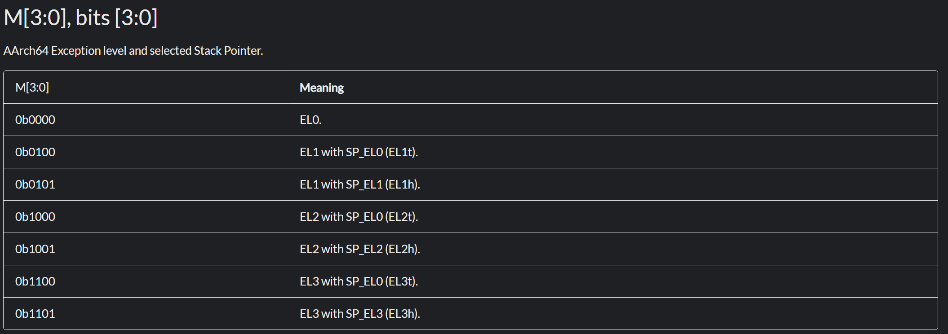Click the M[3:0] column header
The width and height of the screenshot is (948, 334).
pyautogui.click(x=32, y=88)
